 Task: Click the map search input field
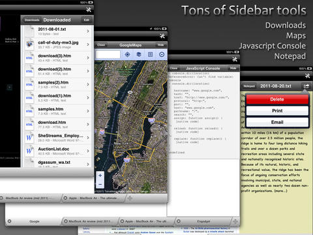pyautogui.click(x=108, y=54)
